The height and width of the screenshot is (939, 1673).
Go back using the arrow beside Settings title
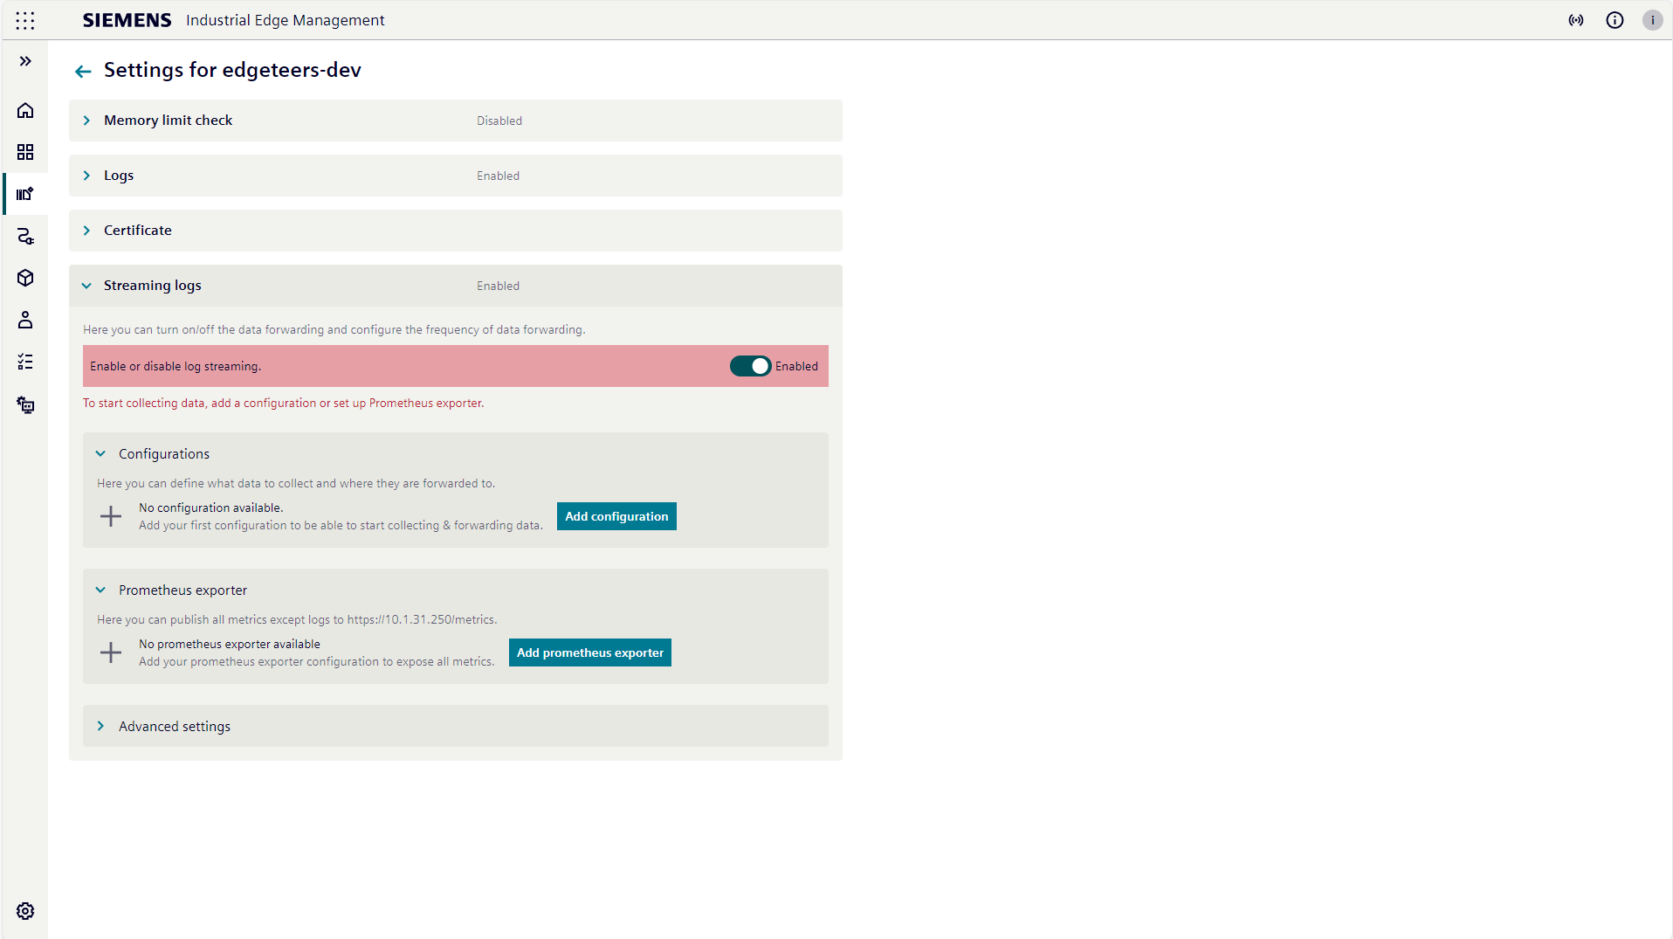click(x=83, y=72)
